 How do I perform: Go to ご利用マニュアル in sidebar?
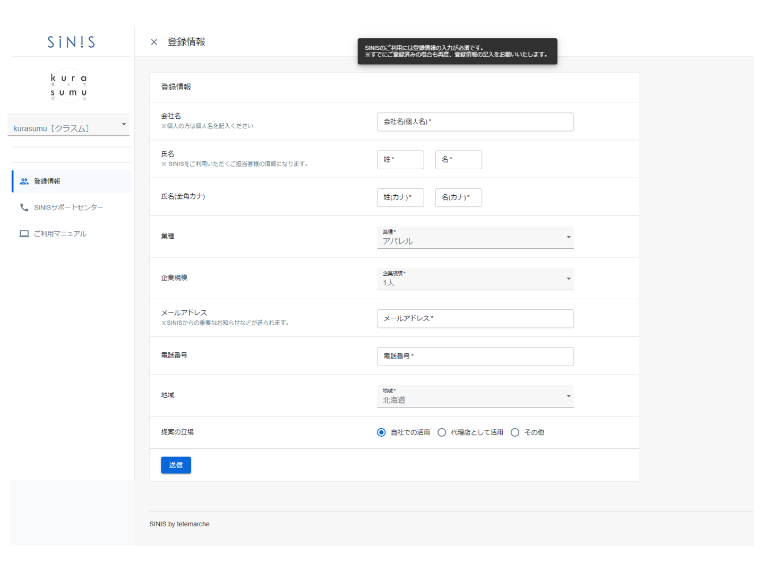60,234
